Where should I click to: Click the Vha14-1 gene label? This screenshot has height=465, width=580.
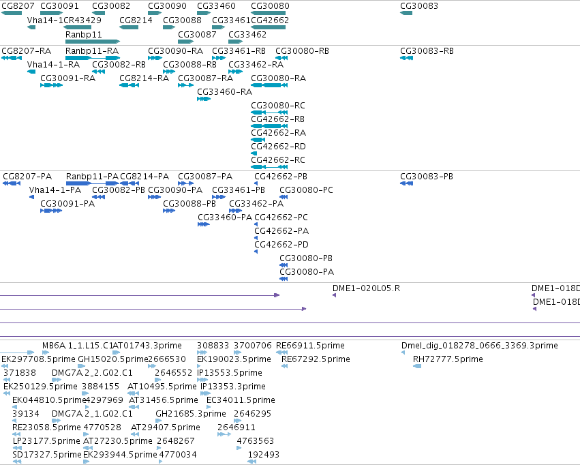pos(45,20)
